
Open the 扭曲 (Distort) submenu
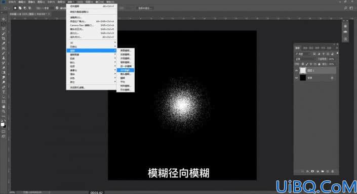point(92,59)
